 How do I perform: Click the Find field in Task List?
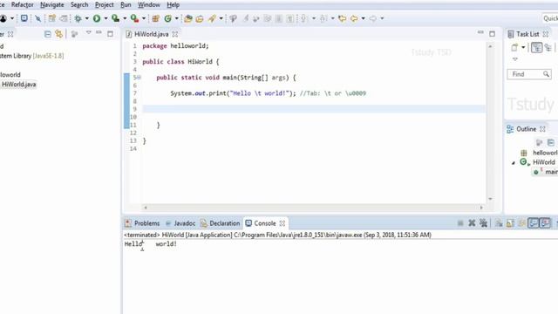coord(529,74)
